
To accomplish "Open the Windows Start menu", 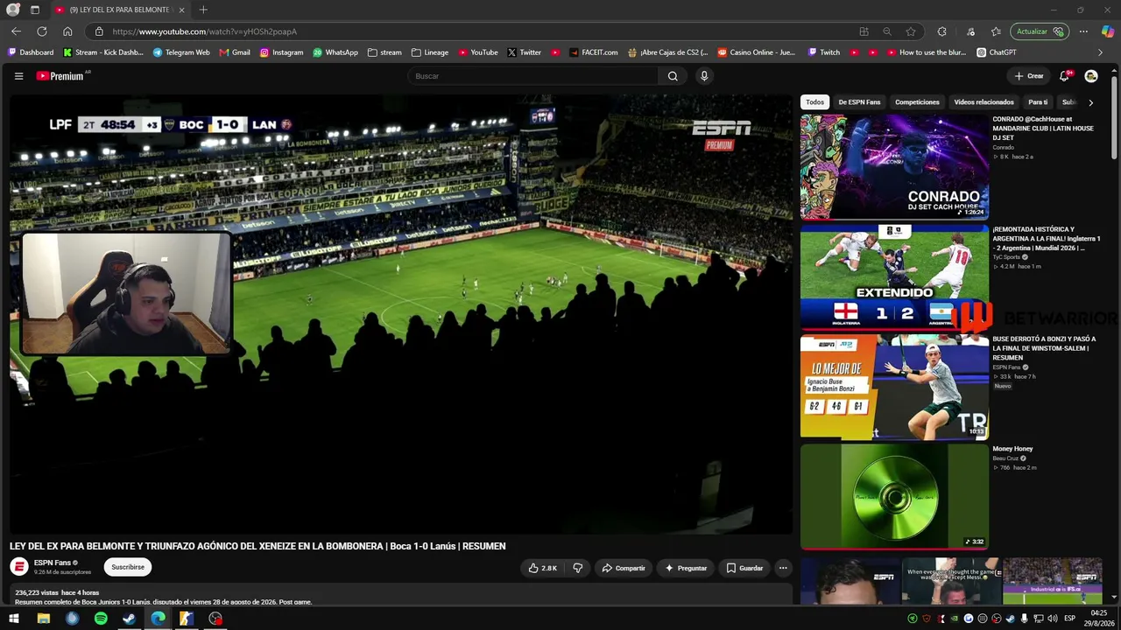I will 14,619.
